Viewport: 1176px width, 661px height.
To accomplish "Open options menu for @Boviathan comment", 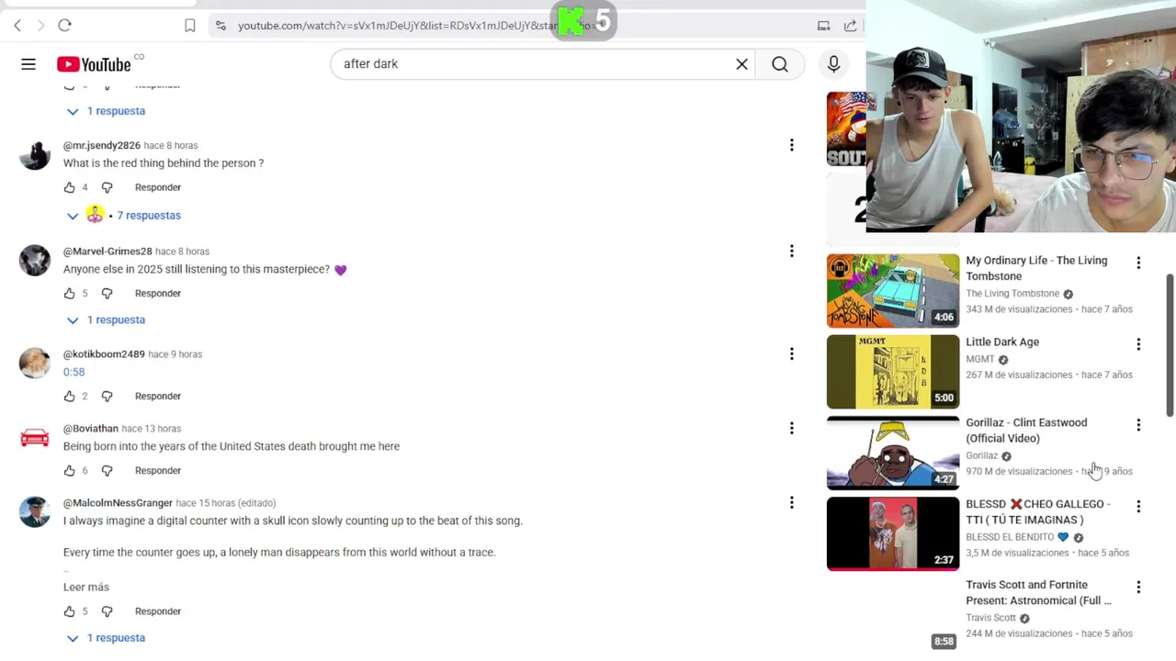I will pos(791,428).
